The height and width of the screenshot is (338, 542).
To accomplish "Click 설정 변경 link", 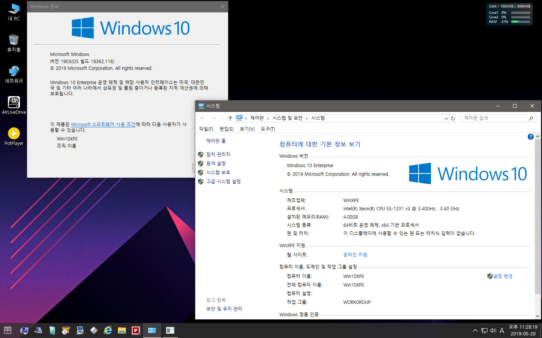I will 503,276.
